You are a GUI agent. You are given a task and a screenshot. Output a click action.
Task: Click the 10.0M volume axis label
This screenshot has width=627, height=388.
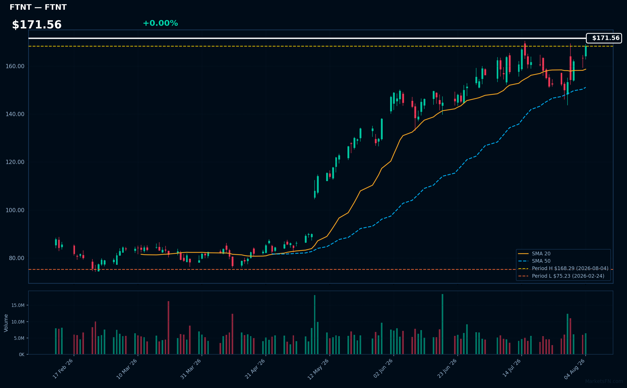click(18, 322)
